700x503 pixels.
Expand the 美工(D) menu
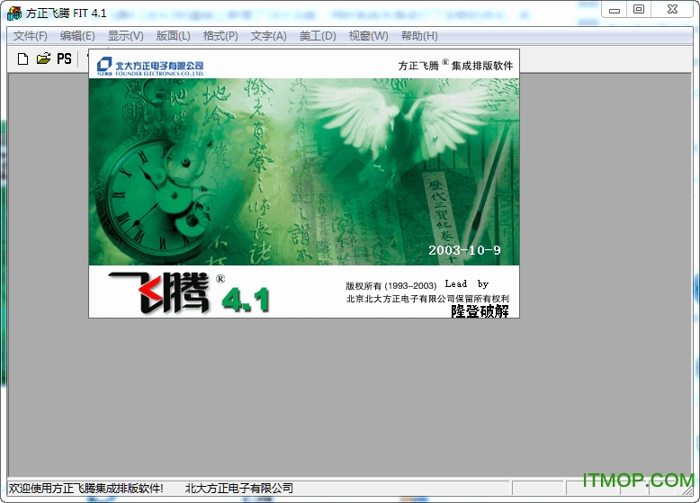point(317,36)
